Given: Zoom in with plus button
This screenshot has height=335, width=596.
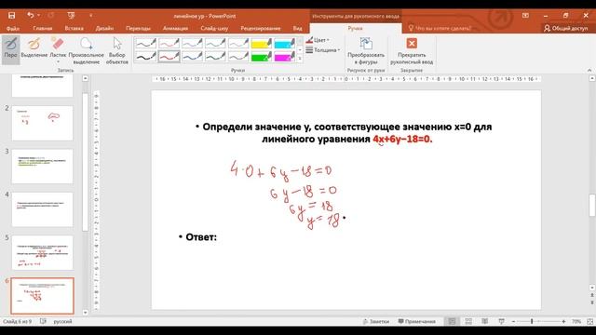Looking at the screenshot, I should [x=563, y=321].
